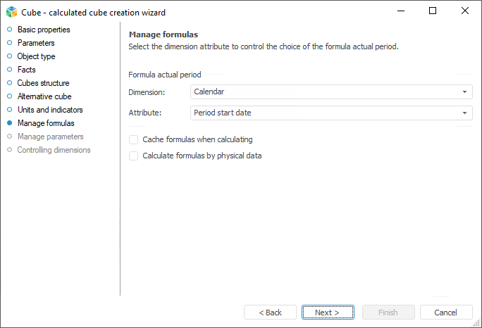Cancel the cube creation wizard
The height and width of the screenshot is (328, 482).
[446, 313]
